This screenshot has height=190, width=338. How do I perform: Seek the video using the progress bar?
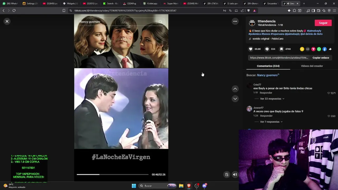pyautogui.click(x=112, y=174)
